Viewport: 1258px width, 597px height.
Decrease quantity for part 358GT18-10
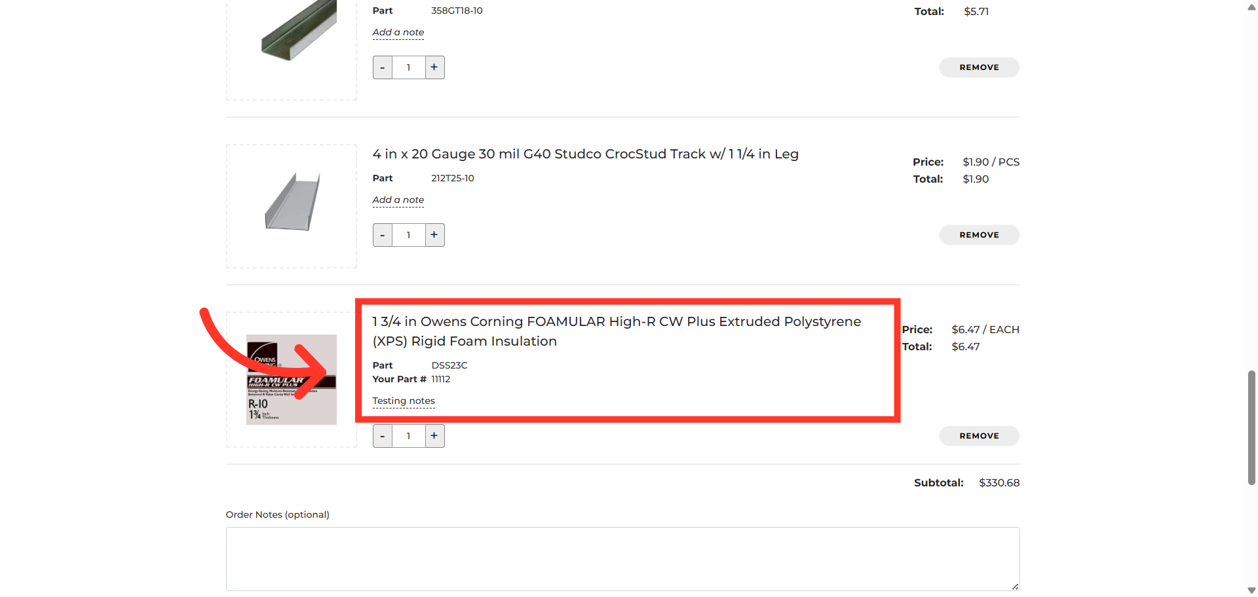tap(383, 67)
